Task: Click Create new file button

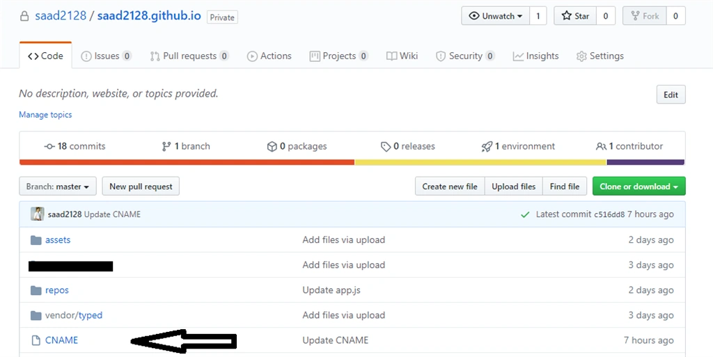Action: [450, 187]
